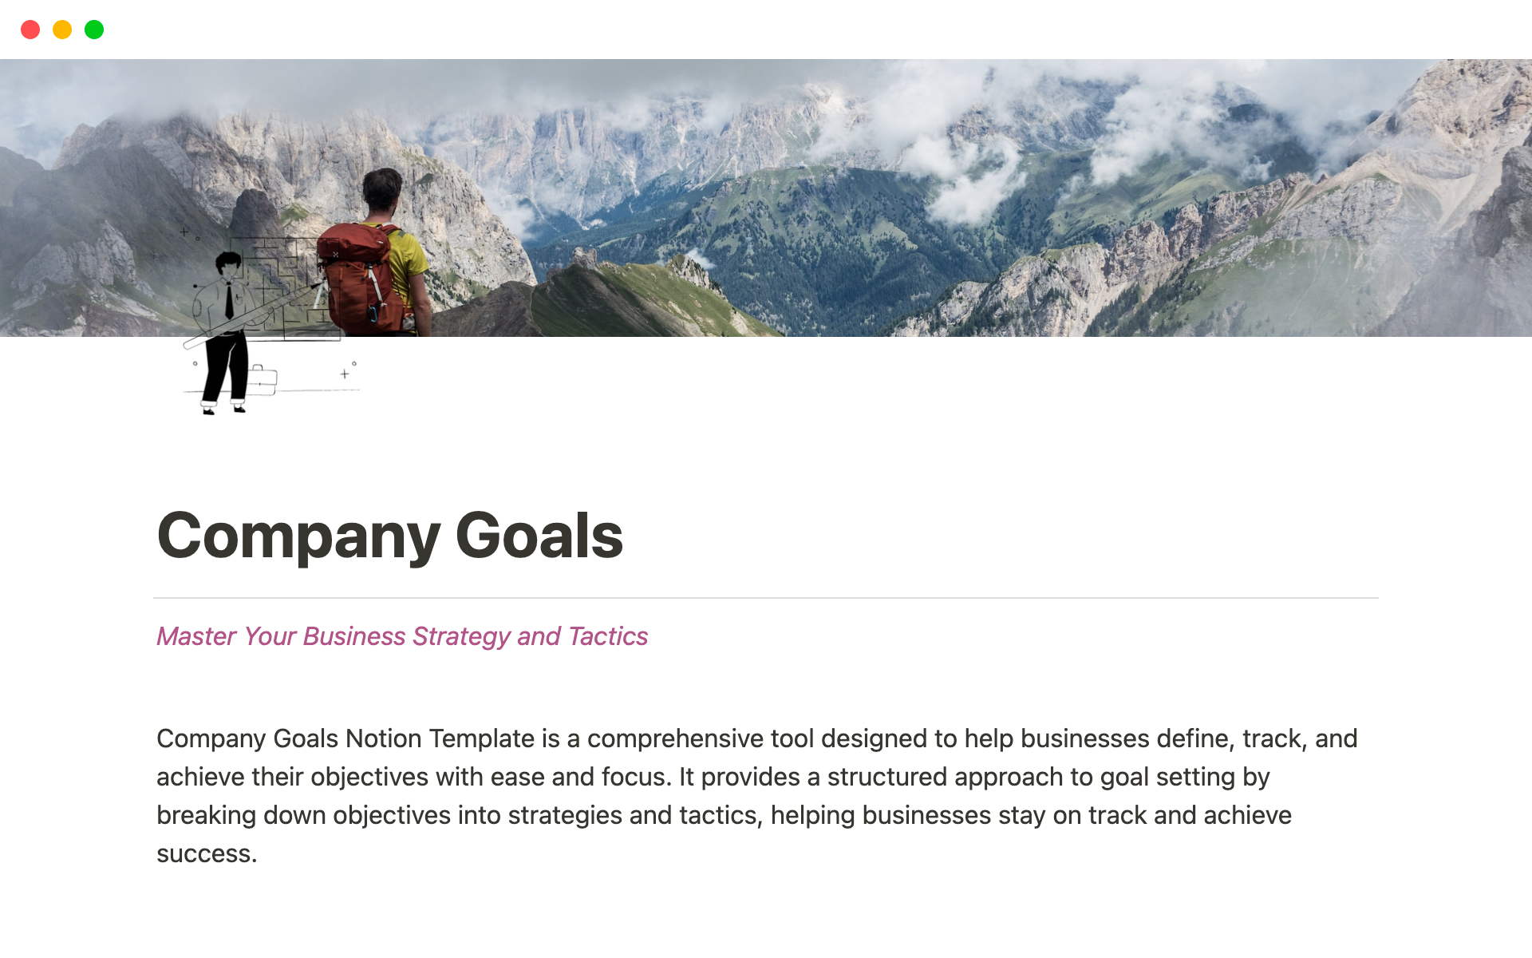The width and height of the screenshot is (1532, 958).
Task: Click the hiker with red backpack in cover
Action: pos(375,247)
